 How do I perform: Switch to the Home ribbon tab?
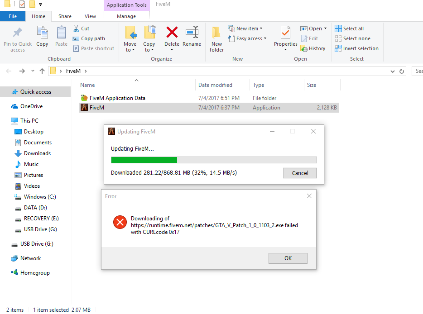click(x=38, y=16)
